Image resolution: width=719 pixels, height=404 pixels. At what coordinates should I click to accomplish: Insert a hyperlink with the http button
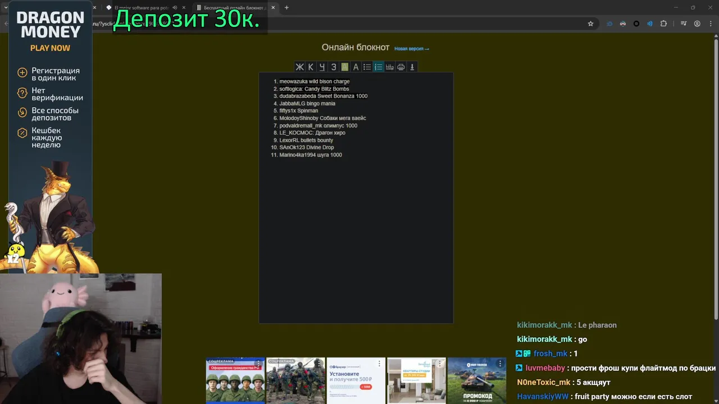click(x=389, y=67)
